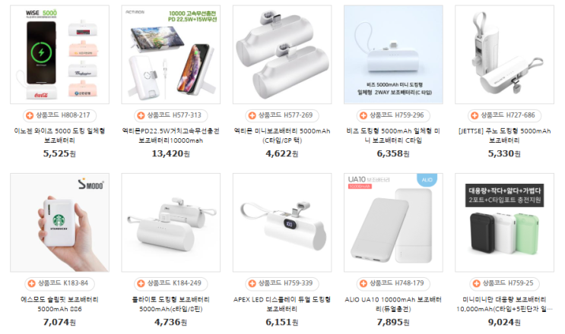Screen dimensions: 565x334
Task: Open Starbucks logo S-MODO battery image
Action: click(x=59, y=222)
